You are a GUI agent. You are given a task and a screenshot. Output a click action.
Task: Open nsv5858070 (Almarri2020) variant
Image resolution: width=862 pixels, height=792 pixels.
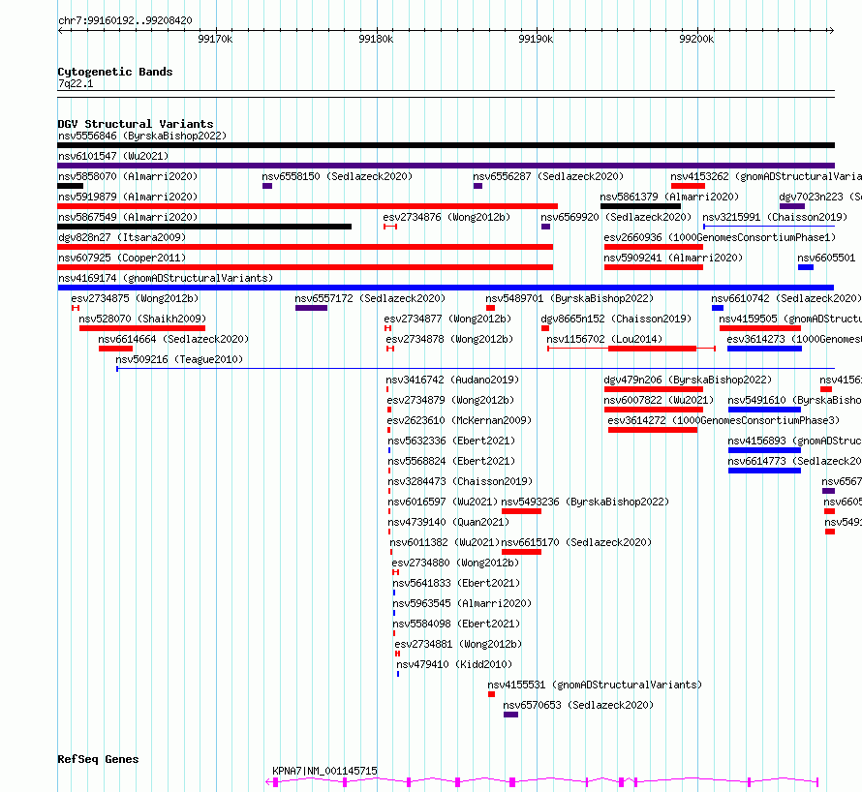click(128, 176)
